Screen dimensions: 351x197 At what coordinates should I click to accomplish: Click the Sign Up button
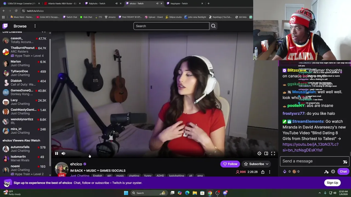click(x=332, y=183)
